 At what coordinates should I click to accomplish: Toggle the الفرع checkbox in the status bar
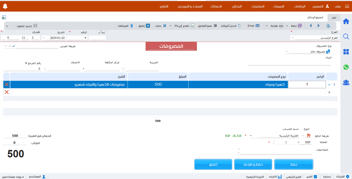(315, 177)
